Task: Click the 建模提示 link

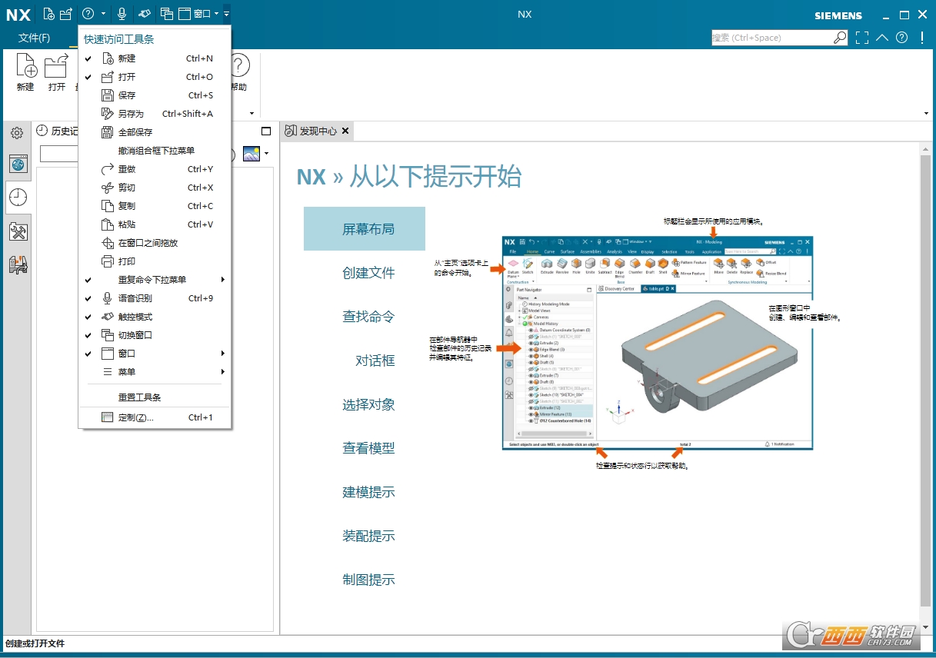Action: click(x=368, y=491)
